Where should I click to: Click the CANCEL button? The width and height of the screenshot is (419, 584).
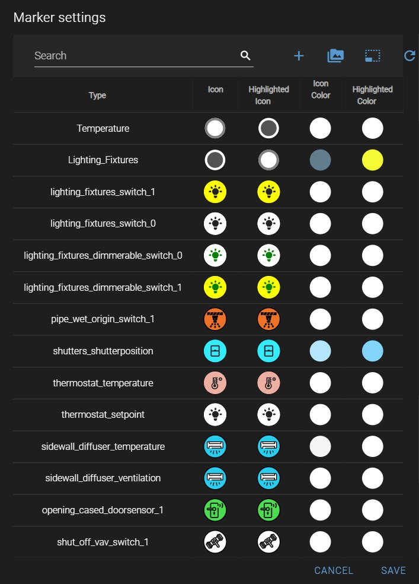pyautogui.click(x=334, y=570)
